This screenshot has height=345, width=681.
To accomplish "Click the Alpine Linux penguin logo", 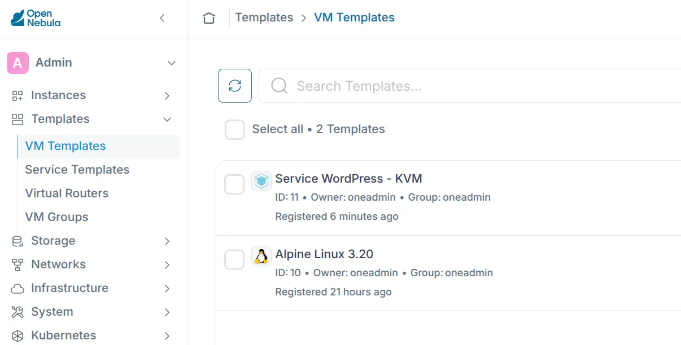I will [x=261, y=256].
